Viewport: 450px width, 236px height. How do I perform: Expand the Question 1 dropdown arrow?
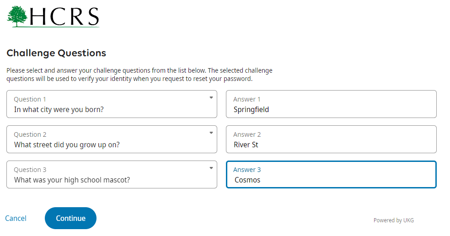pos(211,97)
